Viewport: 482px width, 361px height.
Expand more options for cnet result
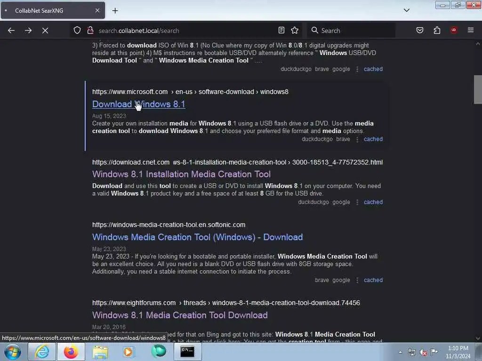point(357,202)
